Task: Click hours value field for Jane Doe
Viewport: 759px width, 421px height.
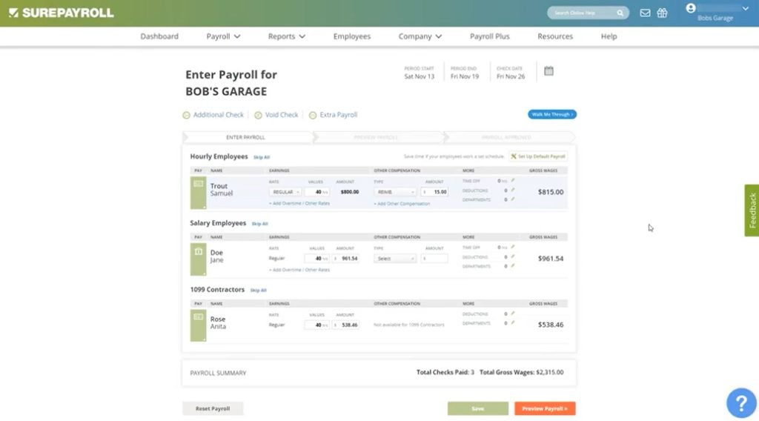Action: tap(317, 259)
